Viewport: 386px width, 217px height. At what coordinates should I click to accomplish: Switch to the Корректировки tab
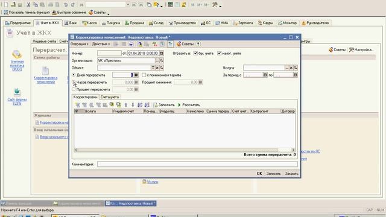tap(86, 97)
